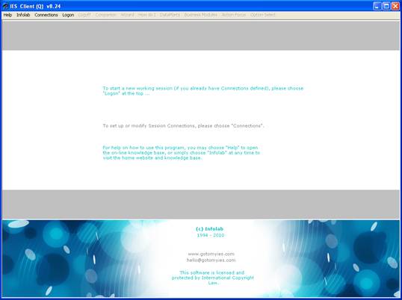Select Connections in the menu bar
The image size is (402, 300).
tap(46, 15)
